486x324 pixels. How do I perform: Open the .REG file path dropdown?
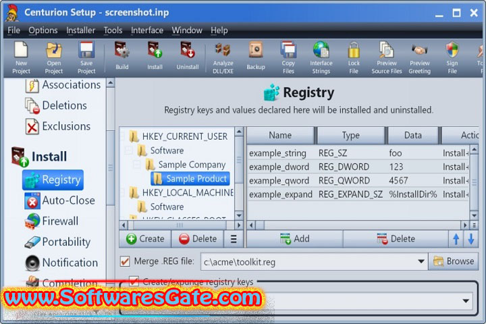tap(421, 261)
